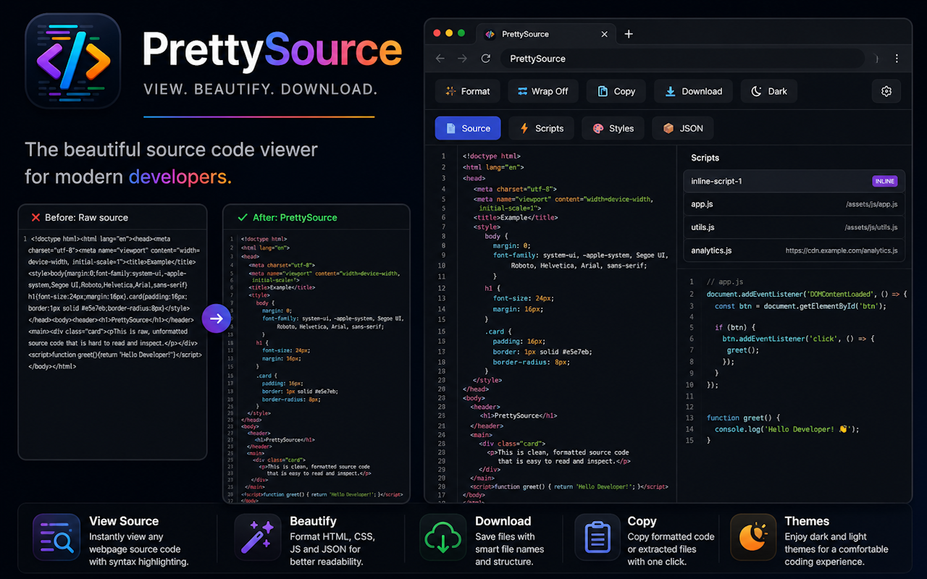This screenshot has height=579, width=927.
Task: Click the Themes moon feature icon
Action: (x=753, y=538)
